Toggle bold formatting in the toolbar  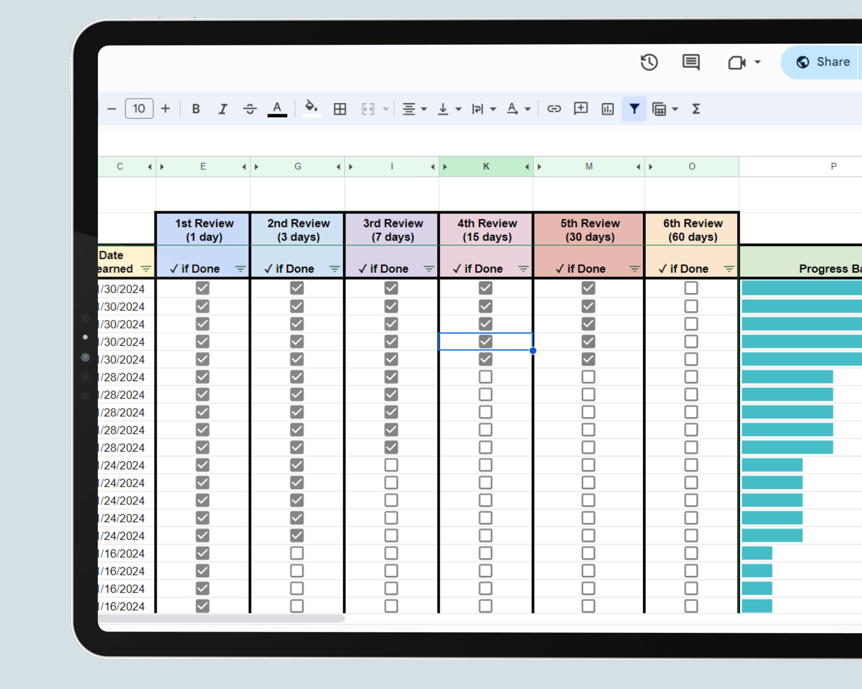[196, 109]
